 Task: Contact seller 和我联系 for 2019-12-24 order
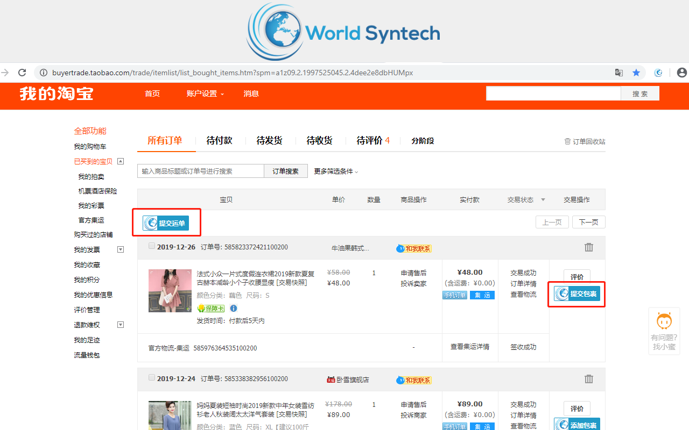pyautogui.click(x=414, y=380)
